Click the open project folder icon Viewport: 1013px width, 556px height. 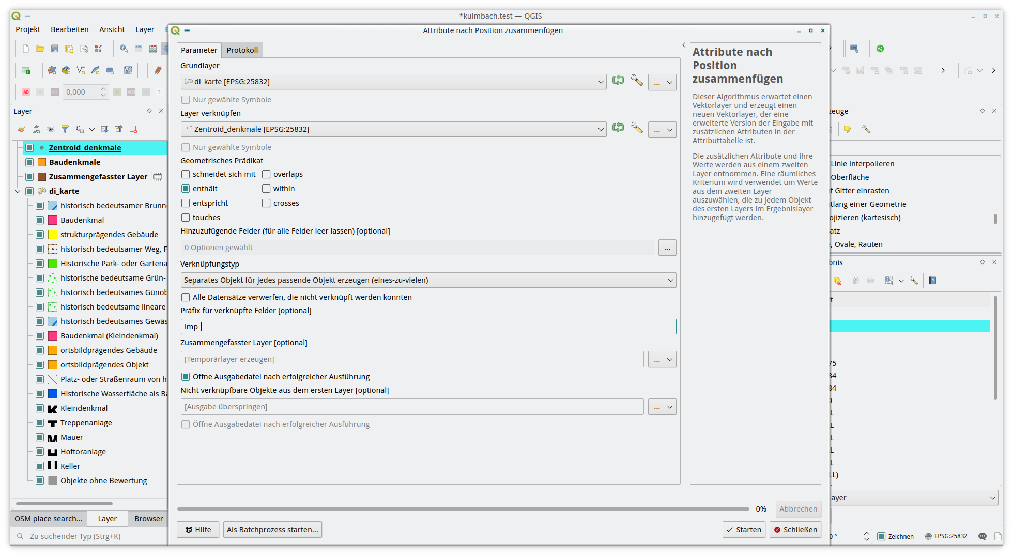[40, 49]
